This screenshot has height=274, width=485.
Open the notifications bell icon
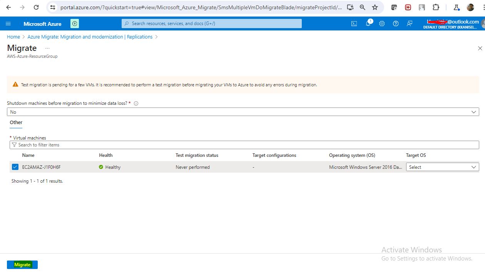click(368, 24)
